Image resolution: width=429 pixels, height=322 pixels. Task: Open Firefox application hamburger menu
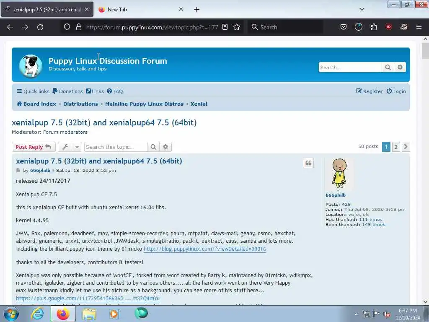point(419,27)
